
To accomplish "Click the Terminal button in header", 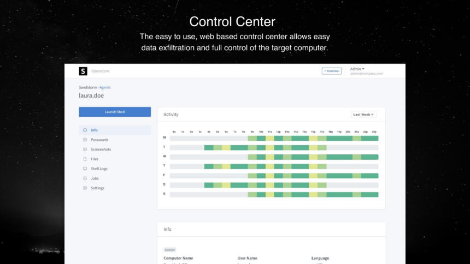I will [332, 71].
